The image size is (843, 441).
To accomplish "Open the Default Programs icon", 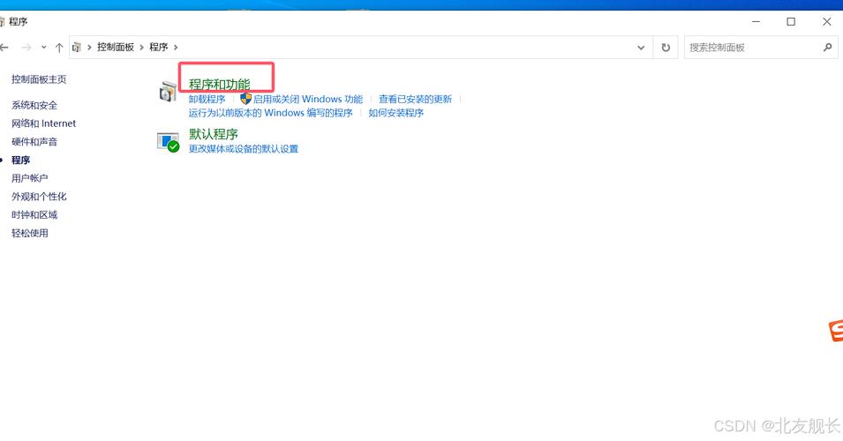I will pyautogui.click(x=169, y=142).
